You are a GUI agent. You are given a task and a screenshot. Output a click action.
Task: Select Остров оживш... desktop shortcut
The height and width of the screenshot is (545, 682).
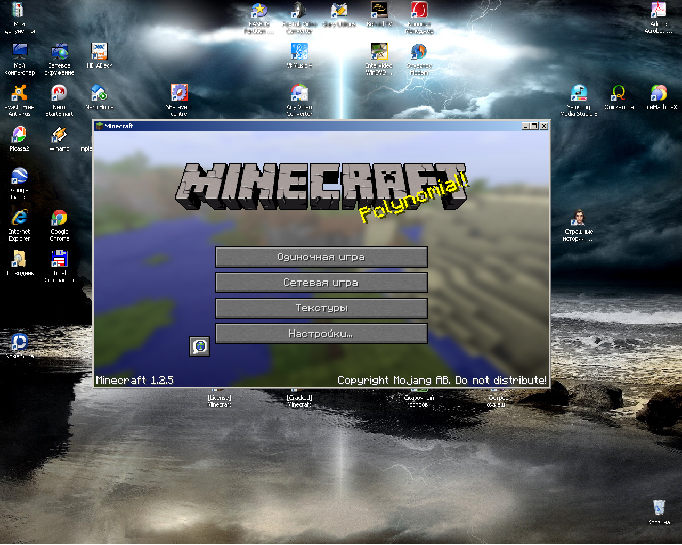pos(499,398)
